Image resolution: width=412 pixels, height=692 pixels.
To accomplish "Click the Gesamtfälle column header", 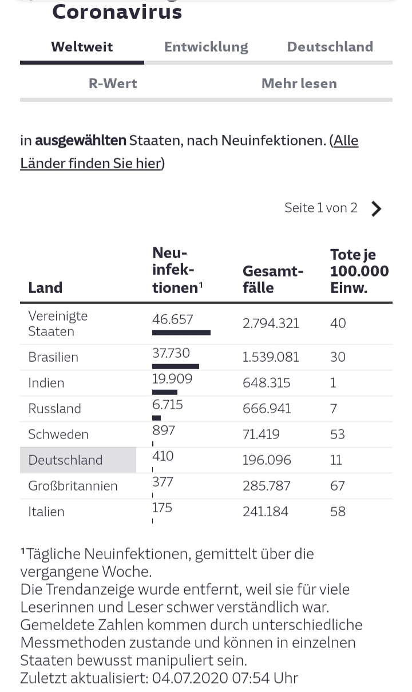I will [x=273, y=279].
